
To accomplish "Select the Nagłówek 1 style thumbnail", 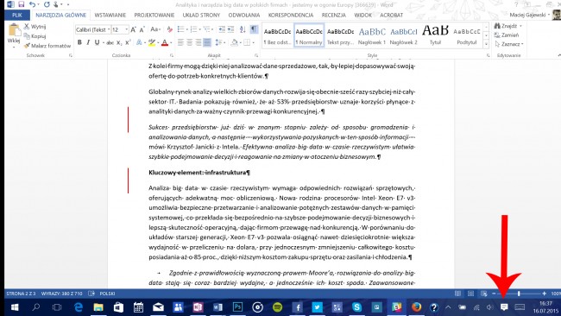I will pyautogui.click(x=372, y=35).
